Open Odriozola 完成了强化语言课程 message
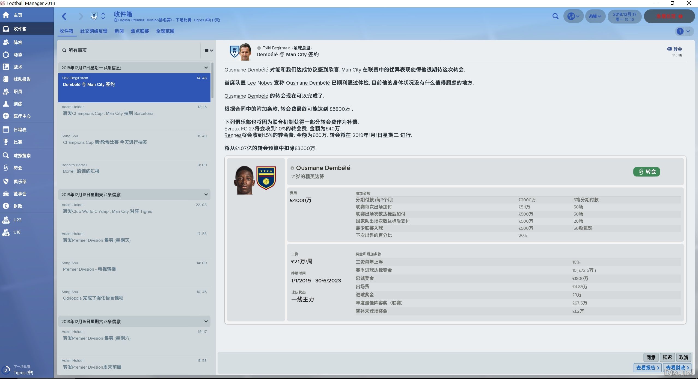 (x=134, y=302)
